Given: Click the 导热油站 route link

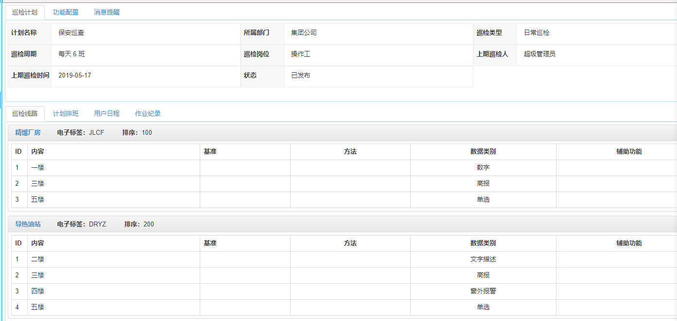Looking at the screenshot, I should point(28,224).
